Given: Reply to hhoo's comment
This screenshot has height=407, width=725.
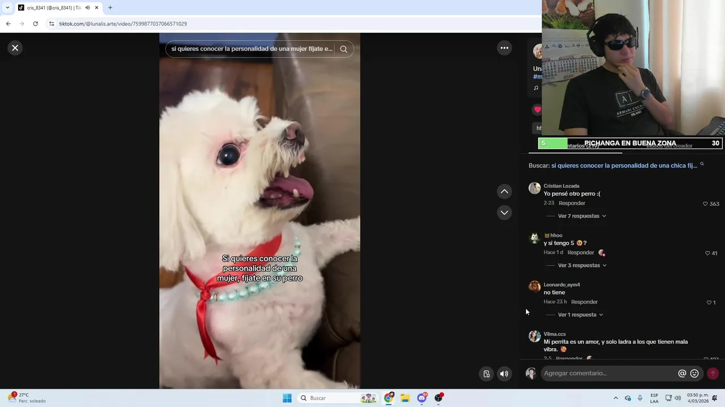Looking at the screenshot, I should [581, 253].
